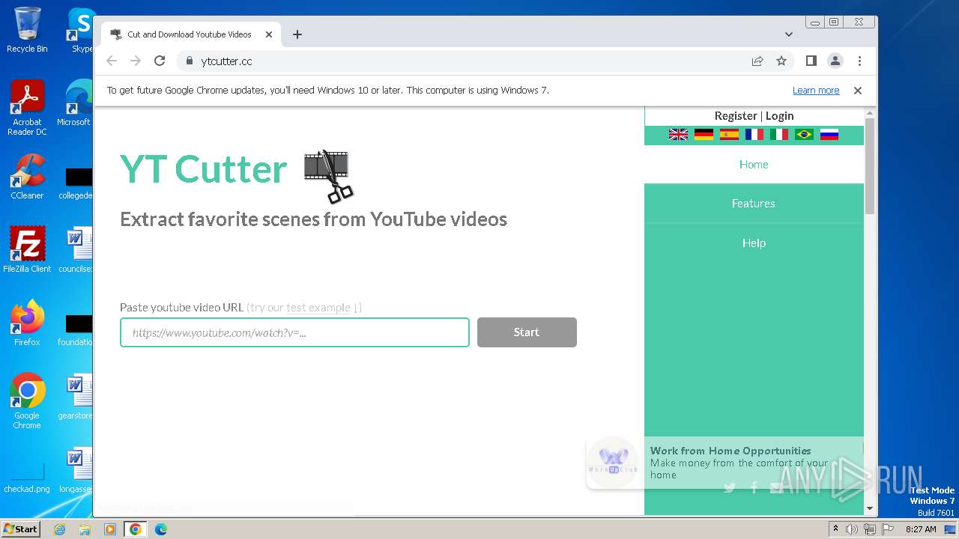This screenshot has height=539, width=959.
Task: Dismiss the Chrome update info bar
Action: pyautogui.click(x=858, y=91)
